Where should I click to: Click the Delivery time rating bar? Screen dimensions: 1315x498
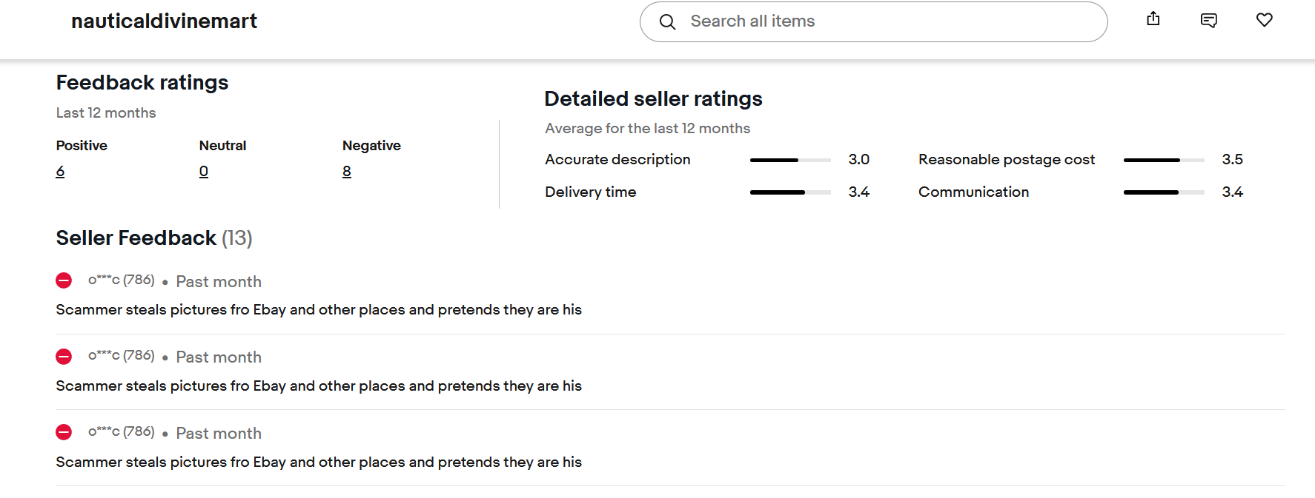coord(790,192)
